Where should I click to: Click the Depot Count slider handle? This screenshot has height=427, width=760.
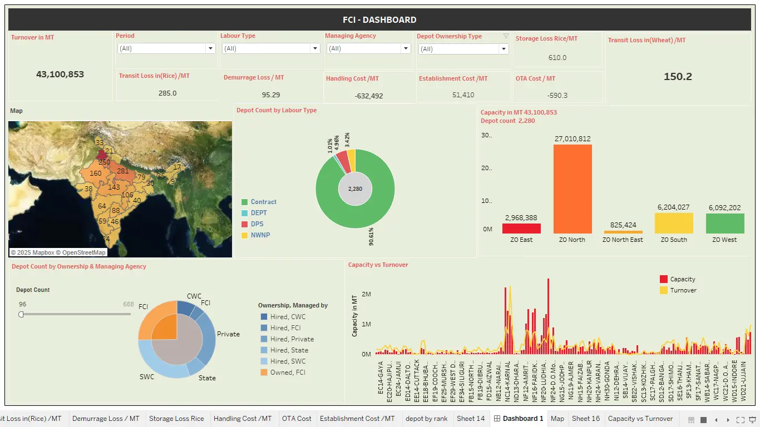21,314
